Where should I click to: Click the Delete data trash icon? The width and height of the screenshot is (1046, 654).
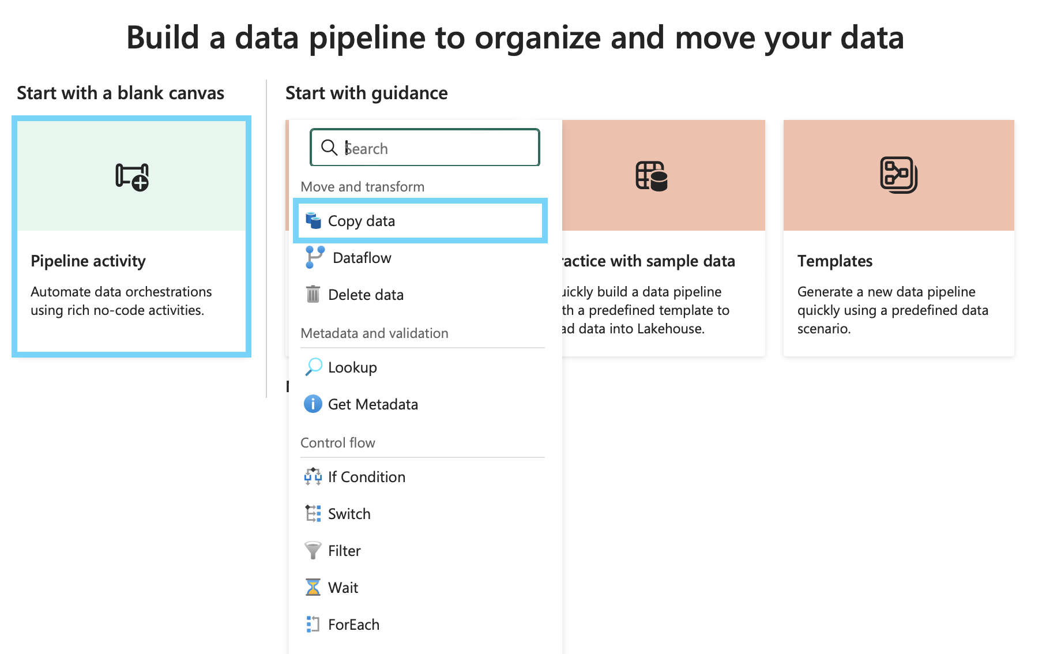(x=313, y=294)
